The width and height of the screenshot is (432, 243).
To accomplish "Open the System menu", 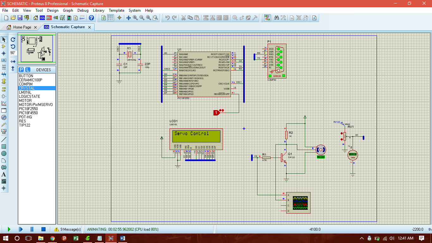I will pos(135,10).
